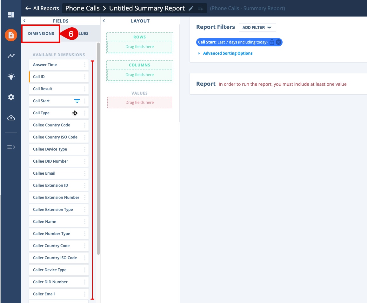
Task: Open the settings gear icon
Action: (x=11, y=97)
